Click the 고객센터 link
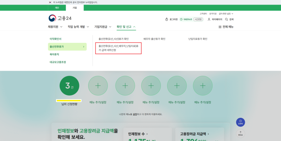The width and height of the screenshot is (281, 141). [x=203, y=14]
